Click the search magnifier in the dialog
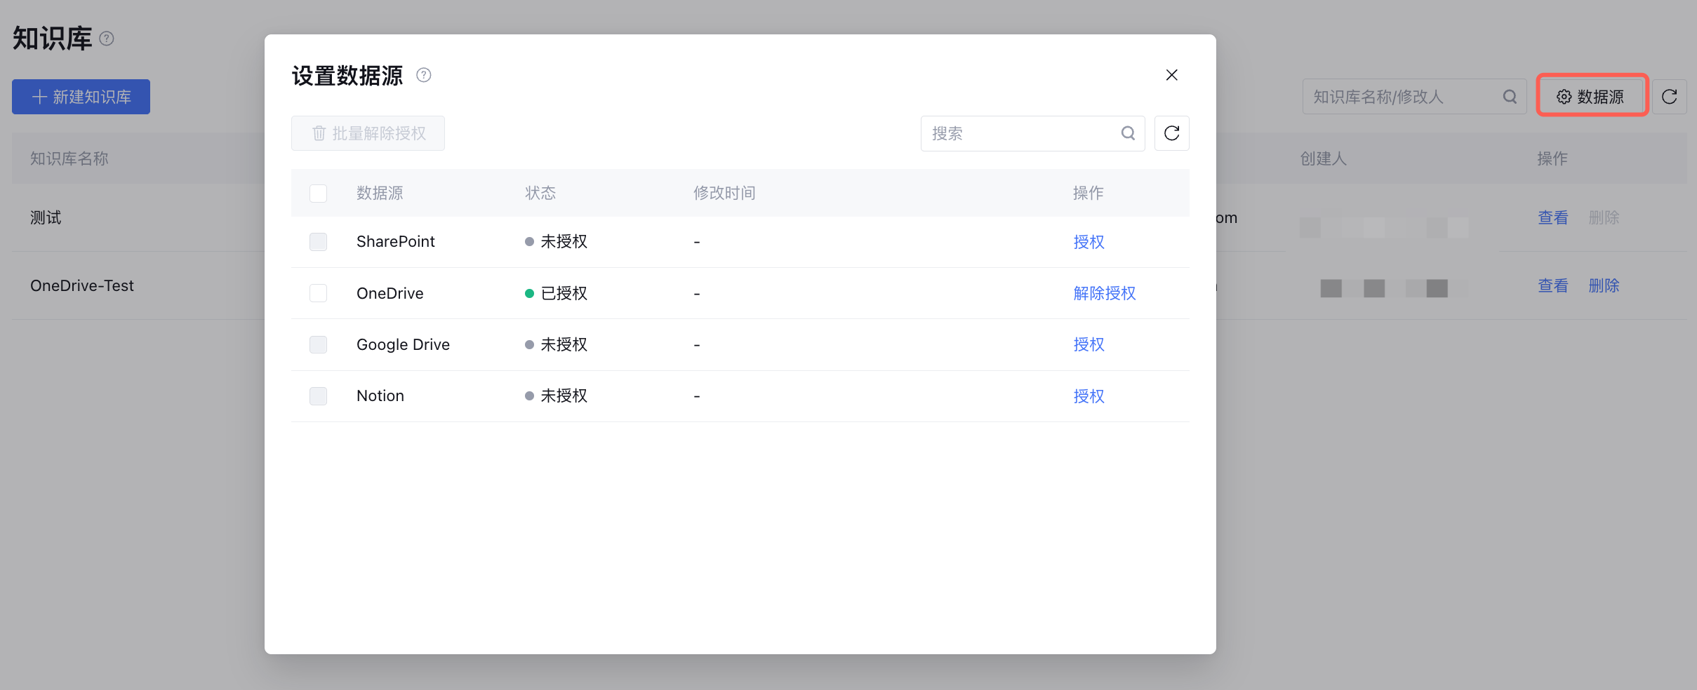Viewport: 1697px width, 690px height. 1128,133
